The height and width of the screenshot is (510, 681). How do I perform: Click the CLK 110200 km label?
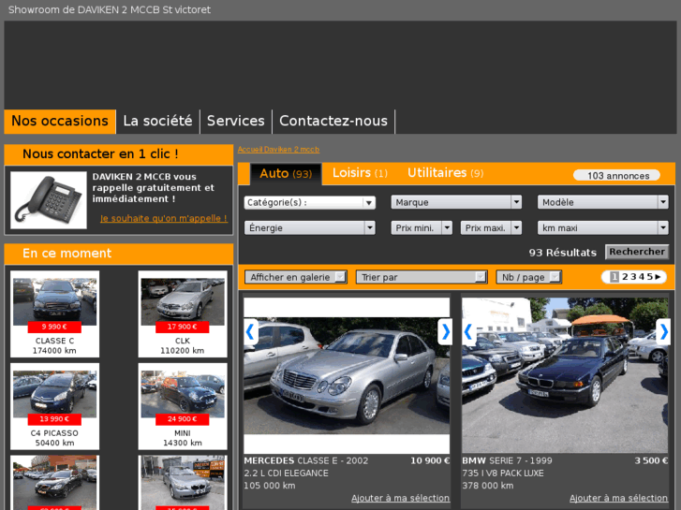coord(183,346)
